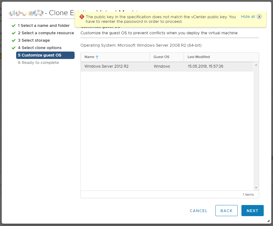Go to step 1 Select a name and folder
273x226 pixels.
(x=44, y=26)
